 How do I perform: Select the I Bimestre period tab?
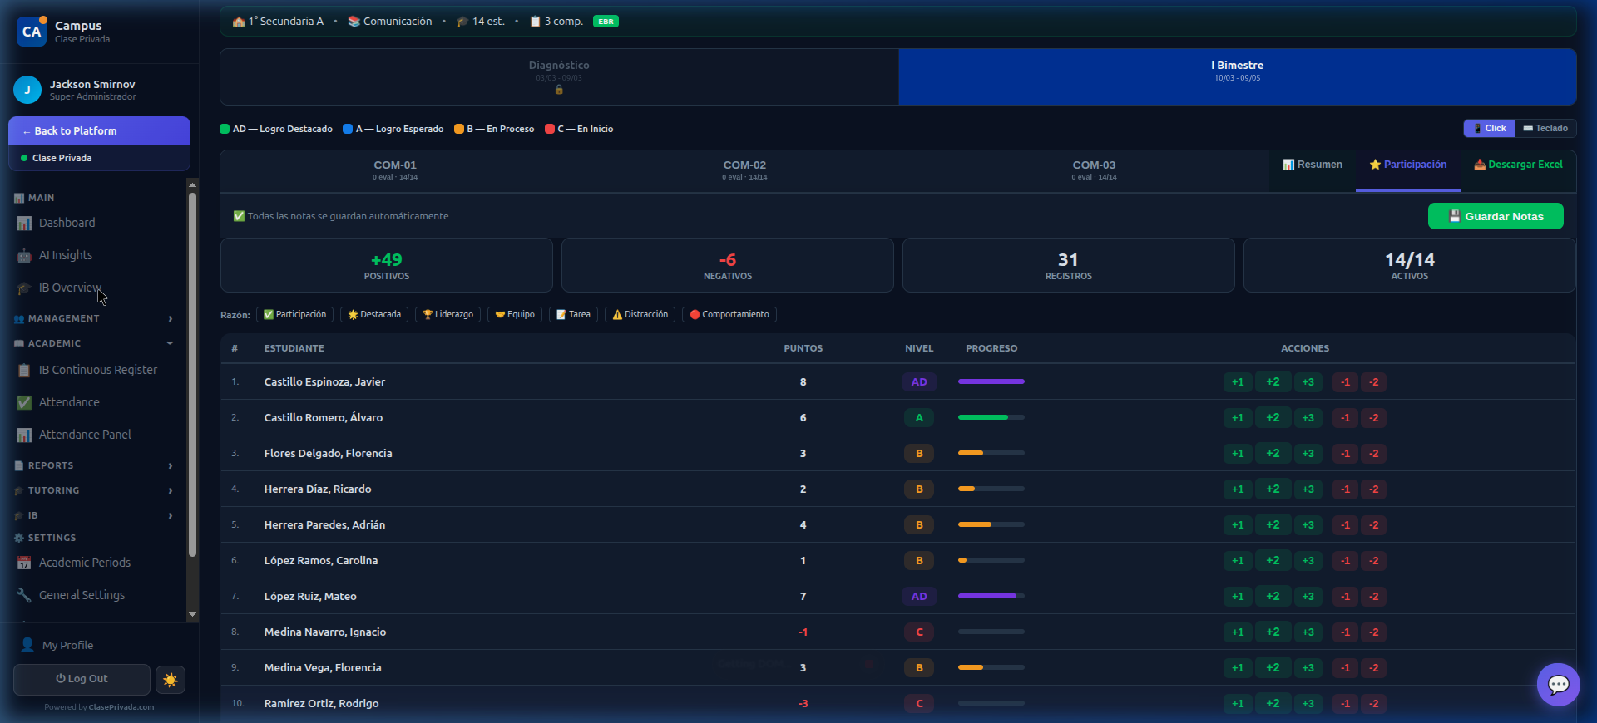1238,76
